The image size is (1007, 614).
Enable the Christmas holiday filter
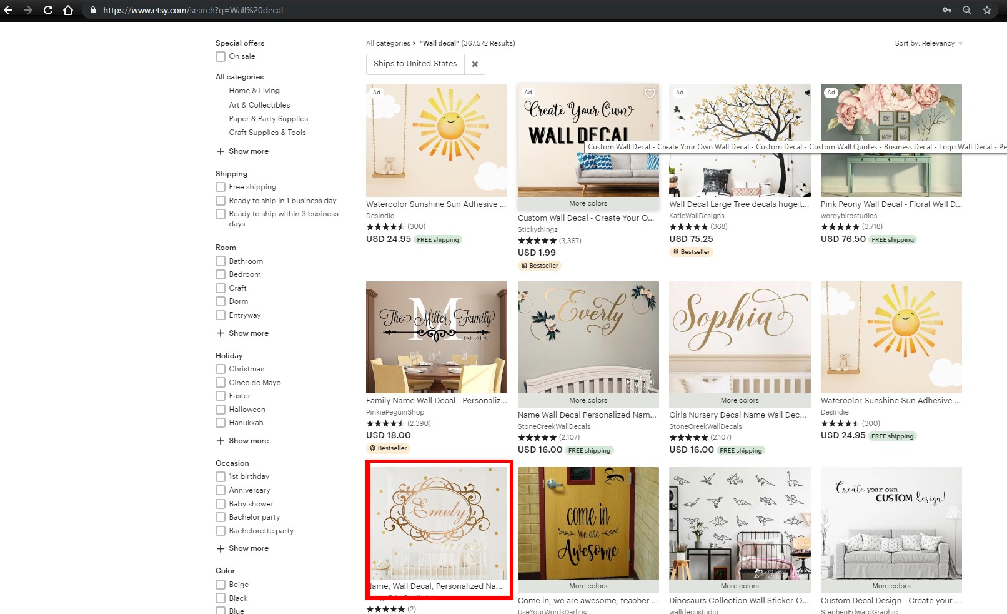[221, 369]
